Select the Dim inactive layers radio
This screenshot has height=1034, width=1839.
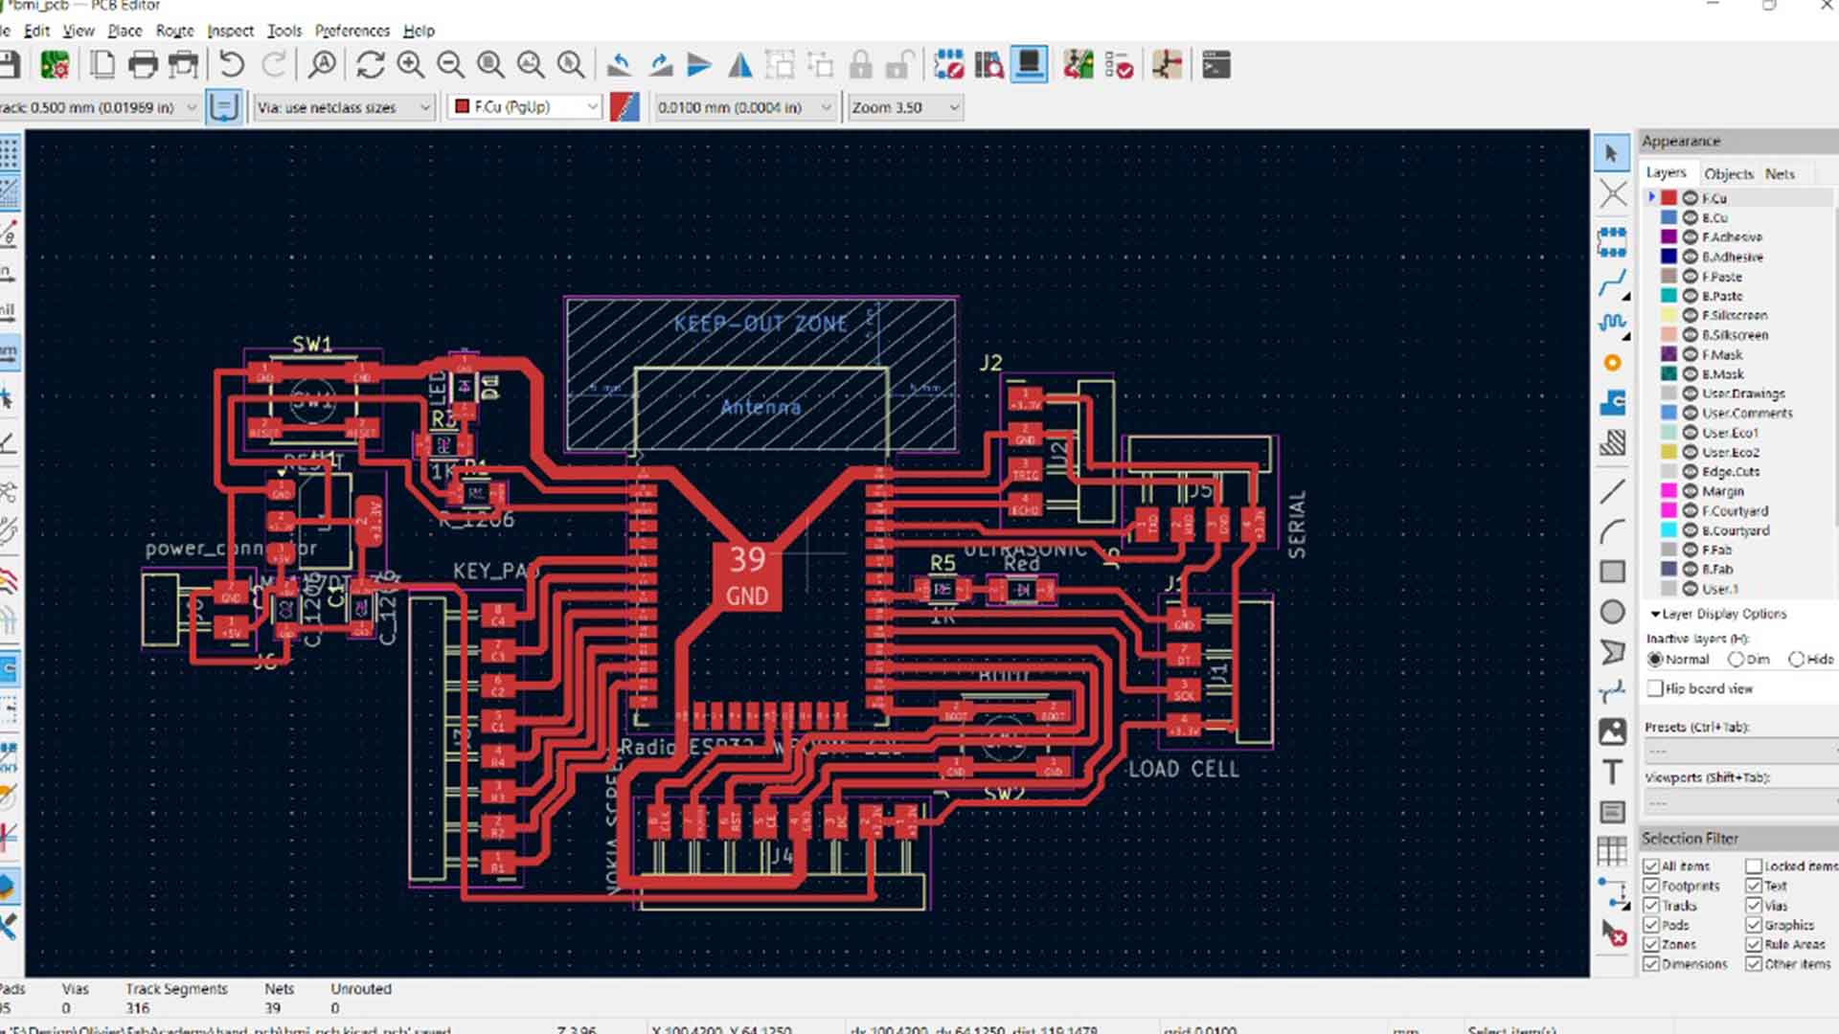[1736, 659]
